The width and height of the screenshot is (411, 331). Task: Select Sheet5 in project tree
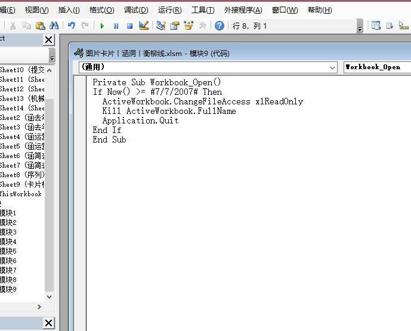tap(22, 146)
